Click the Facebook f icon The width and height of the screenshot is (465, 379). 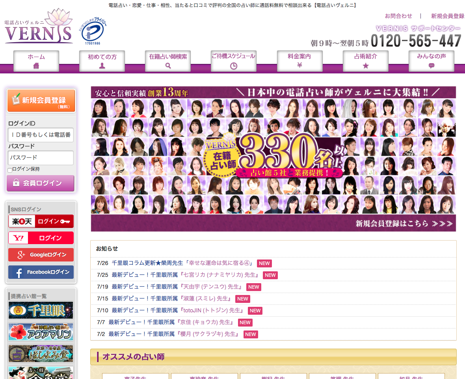click(x=19, y=273)
